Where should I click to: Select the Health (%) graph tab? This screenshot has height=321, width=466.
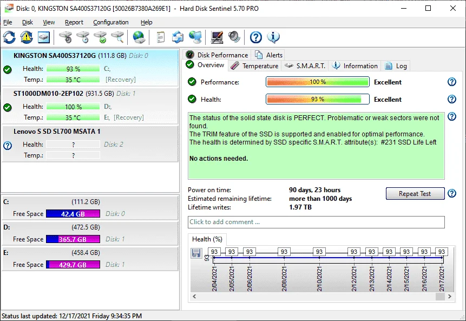click(207, 239)
